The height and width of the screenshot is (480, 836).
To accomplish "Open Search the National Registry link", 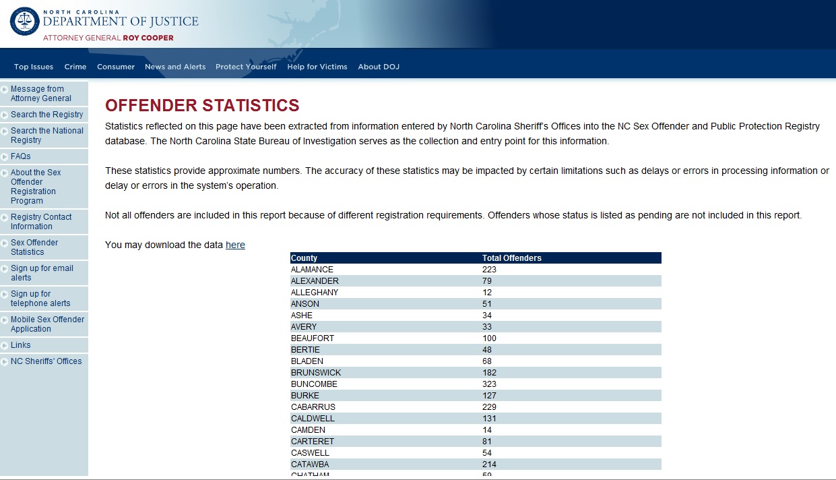I will pos(47,136).
